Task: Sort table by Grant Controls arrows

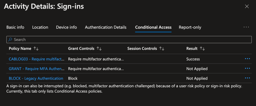Action: tap(99, 49)
